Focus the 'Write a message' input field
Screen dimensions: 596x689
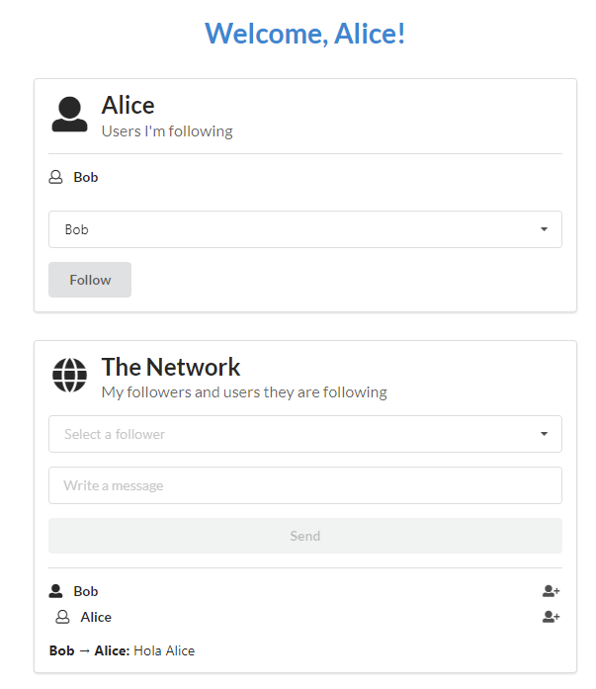coord(304,485)
